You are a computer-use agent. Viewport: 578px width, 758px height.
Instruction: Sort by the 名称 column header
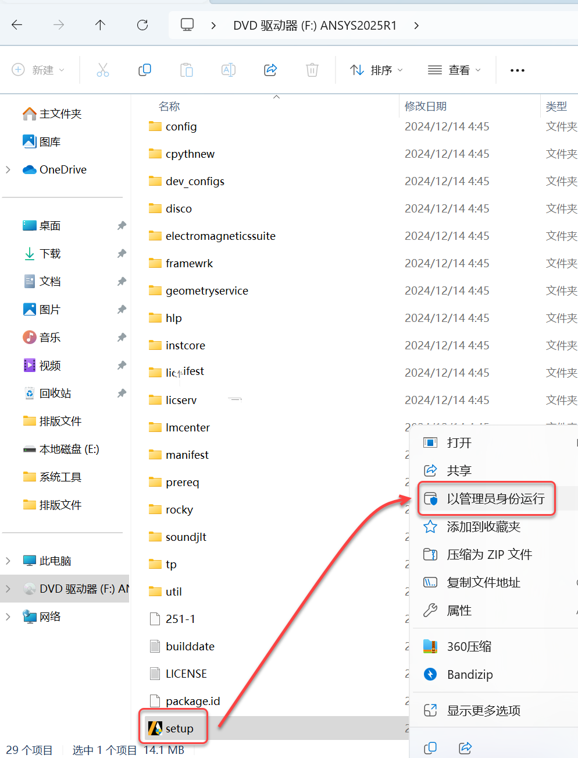[169, 107]
